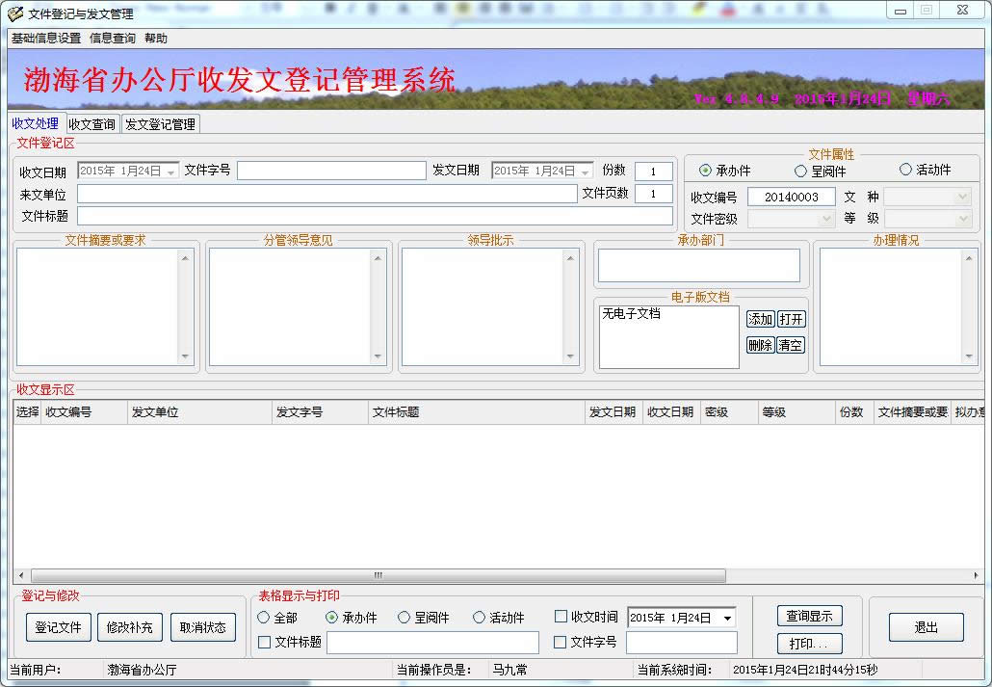The image size is (992, 687).
Task: Select 活动件 radio in 文件属性 group
Action: 905,170
